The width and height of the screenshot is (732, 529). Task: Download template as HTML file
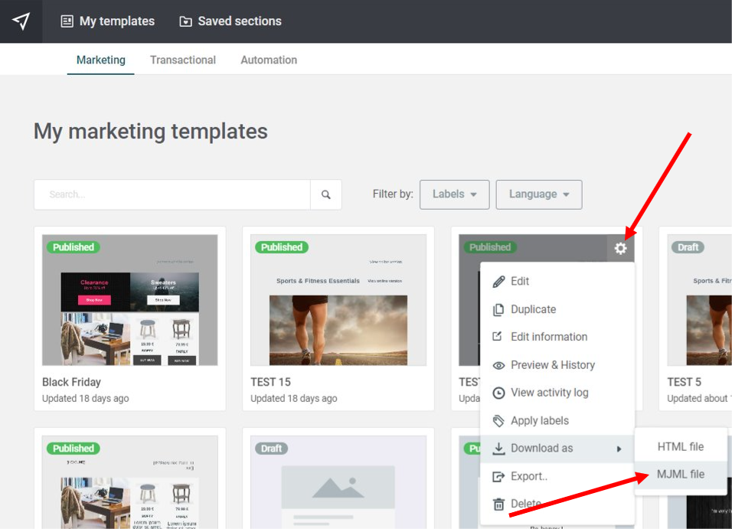pyautogui.click(x=681, y=447)
